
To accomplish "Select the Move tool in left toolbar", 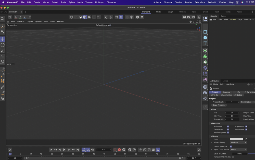I will [x=3, y=39].
